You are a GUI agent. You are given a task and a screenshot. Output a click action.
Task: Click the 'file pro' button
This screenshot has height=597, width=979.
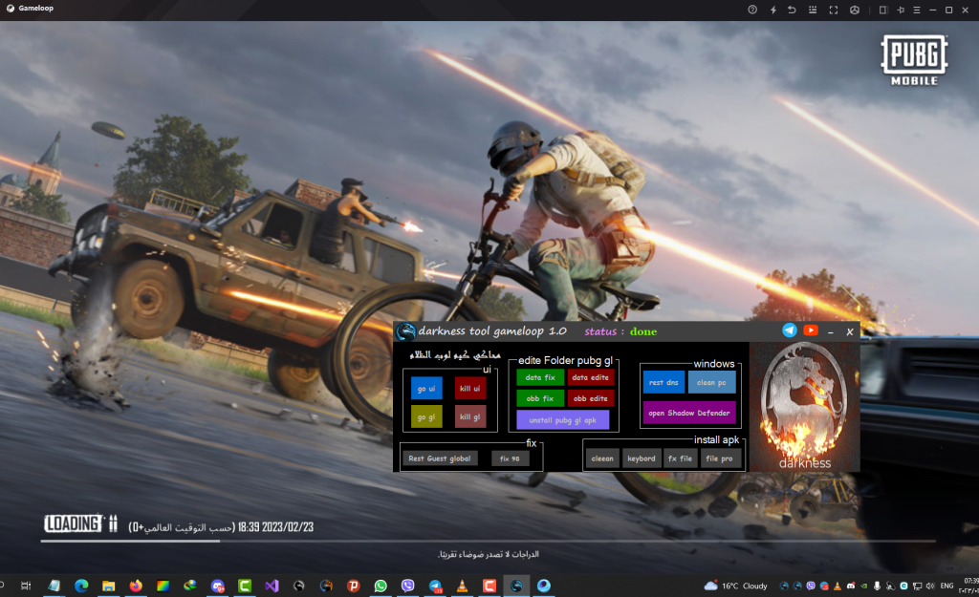[x=719, y=458]
